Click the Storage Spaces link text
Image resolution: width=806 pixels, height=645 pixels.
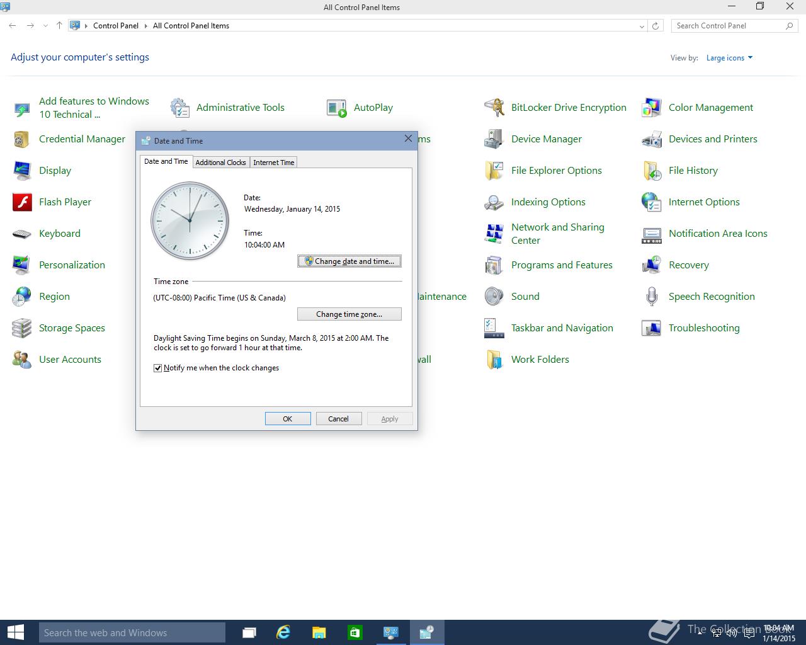coord(72,328)
